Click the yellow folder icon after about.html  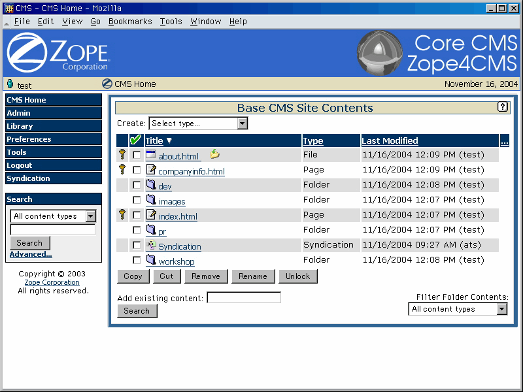(215, 154)
